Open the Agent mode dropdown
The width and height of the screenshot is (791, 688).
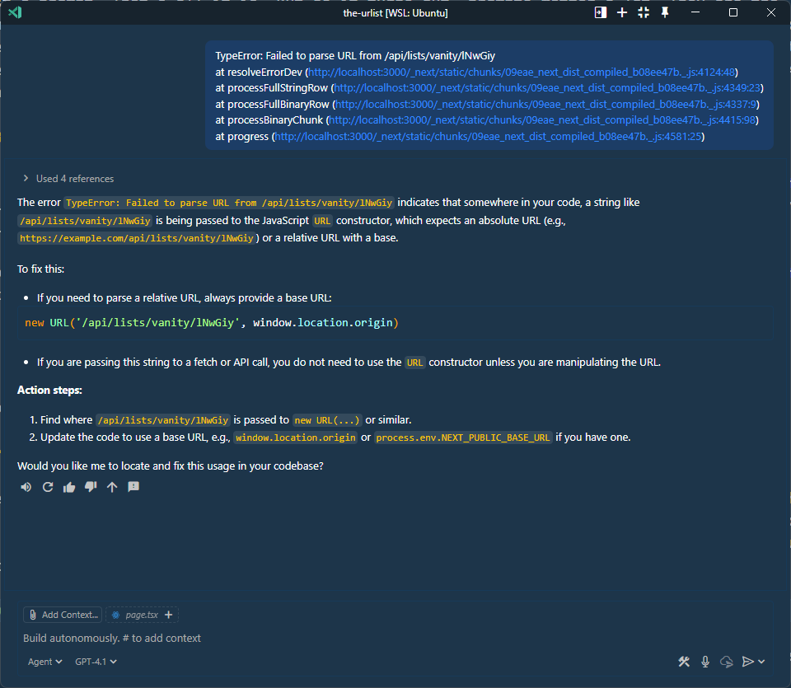pyautogui.click(x=44, y=662)
